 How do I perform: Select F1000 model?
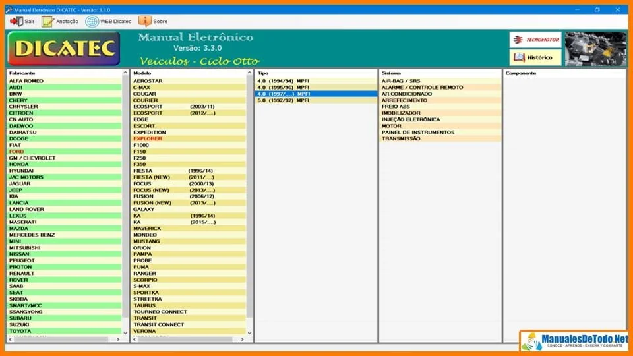pyautogui.click(x=189, y=145)
